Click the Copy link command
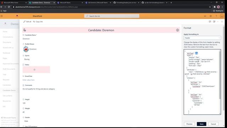The height and width of the screenshot is (128, 227). (x=38, y=22)
